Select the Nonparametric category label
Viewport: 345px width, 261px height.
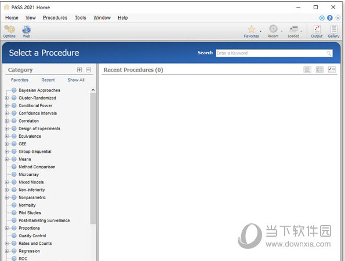(32, 197)
